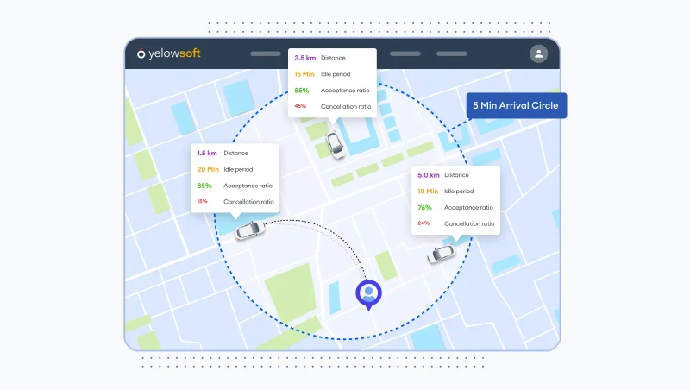
Task: Click the 5 Min Arrival Circle label
Action: (516, 106)
